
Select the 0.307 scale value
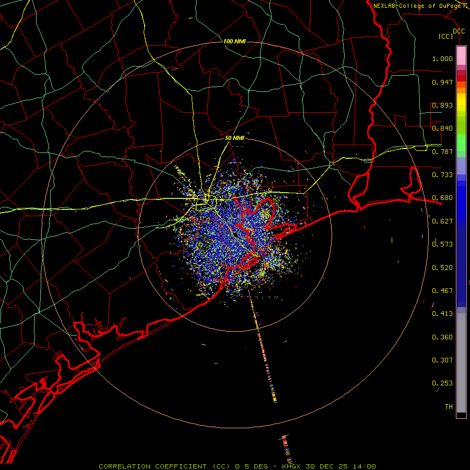tap(442, 360)
